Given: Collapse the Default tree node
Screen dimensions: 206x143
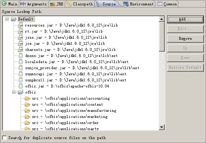Looking at the screenshot, I should point(7,19).
